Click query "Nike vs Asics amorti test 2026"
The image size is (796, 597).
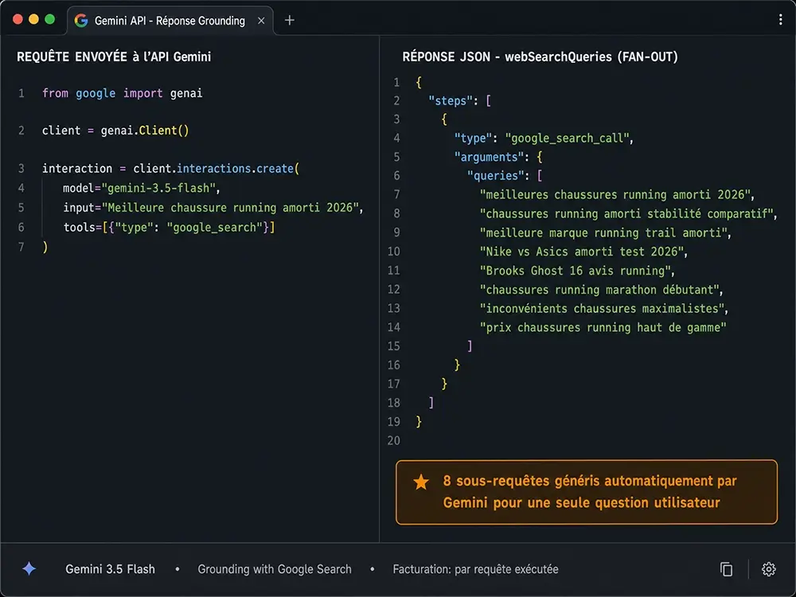click(x=583, y=252)
